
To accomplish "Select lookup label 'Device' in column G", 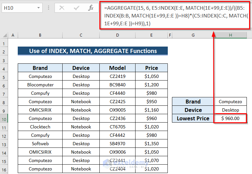I will (x=193, y=110).
